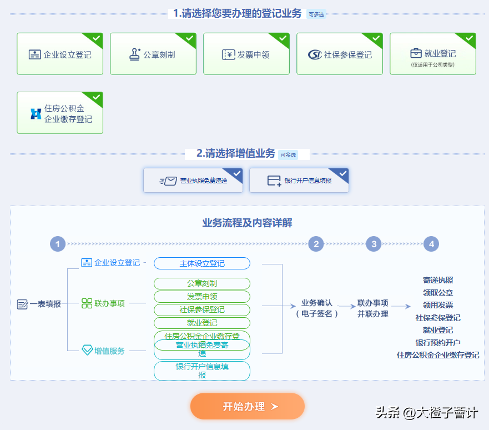The image size is (489, 430).
Task: Click the bank card icon for 银行开户信息填报
Action: [274, 181]
